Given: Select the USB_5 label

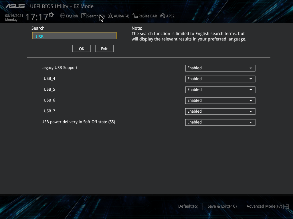Looking at the screenshot, I should [49, 89].
